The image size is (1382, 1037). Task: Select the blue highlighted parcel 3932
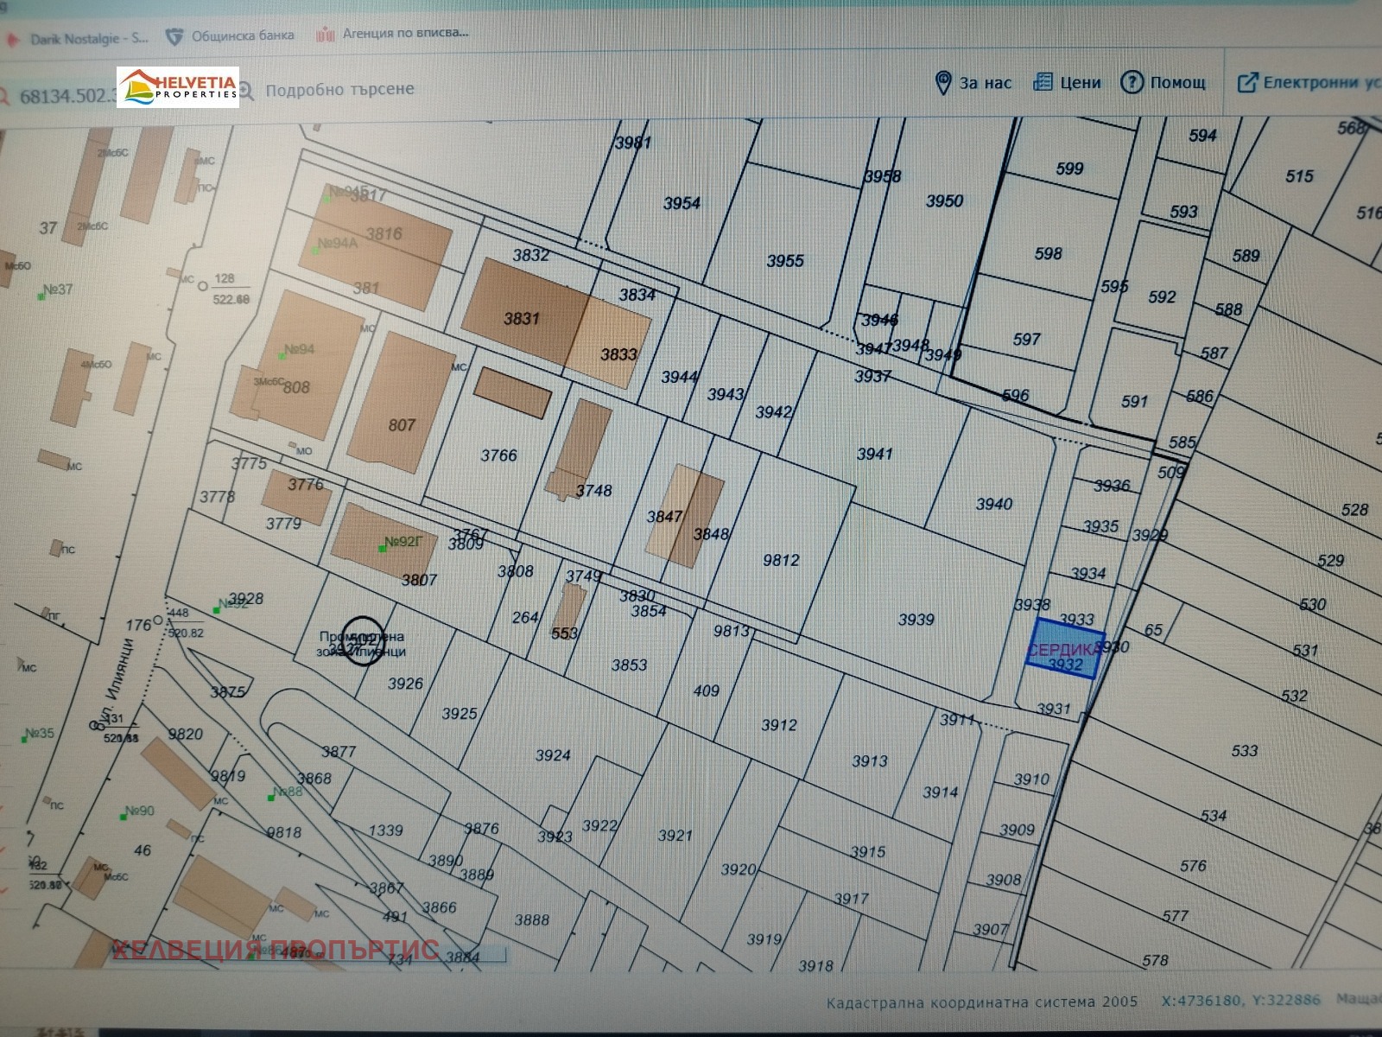(x=1064, y=650)
